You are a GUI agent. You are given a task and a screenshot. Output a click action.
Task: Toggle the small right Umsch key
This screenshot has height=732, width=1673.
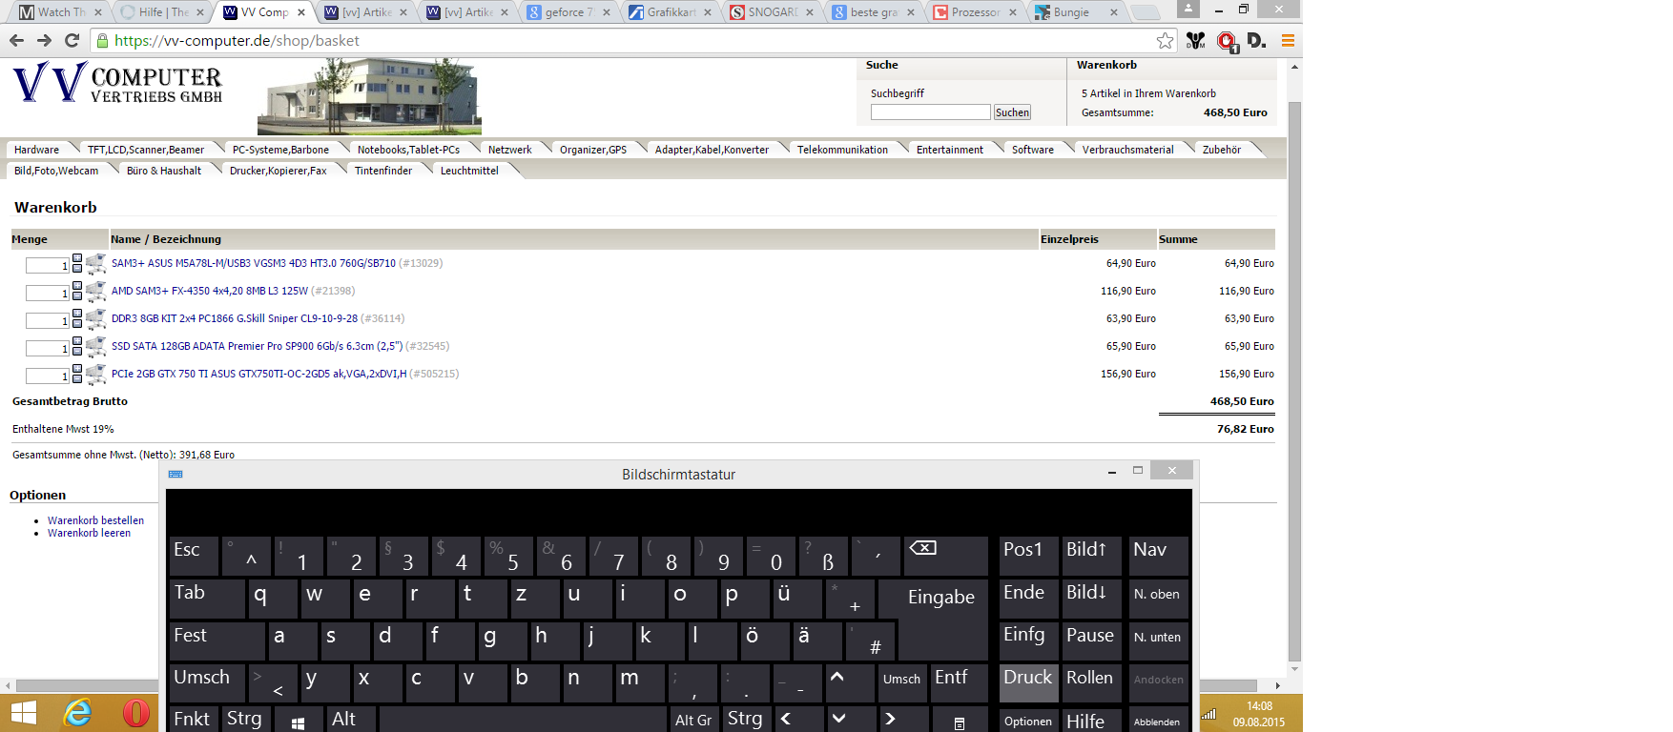(x=902, y=682)
